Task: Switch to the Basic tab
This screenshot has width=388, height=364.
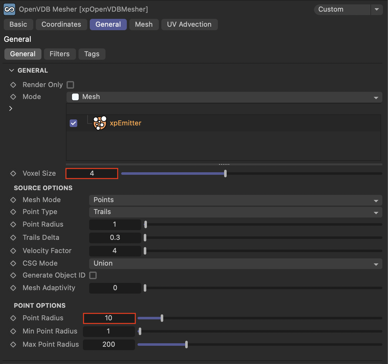Action: (x=18, y=25)
